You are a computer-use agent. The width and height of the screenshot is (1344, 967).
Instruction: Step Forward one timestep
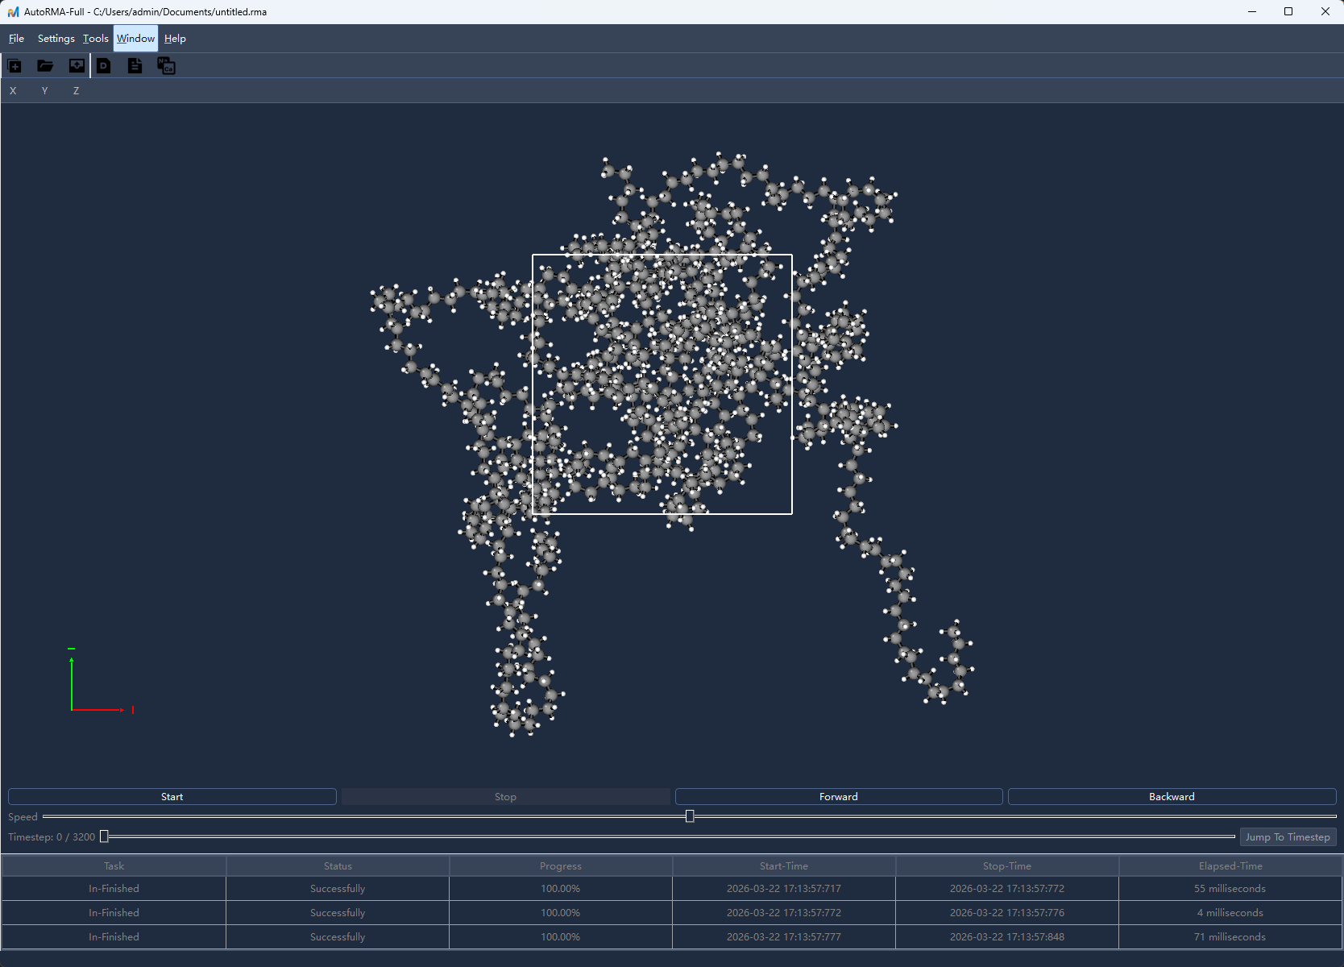tap(838, 797)
